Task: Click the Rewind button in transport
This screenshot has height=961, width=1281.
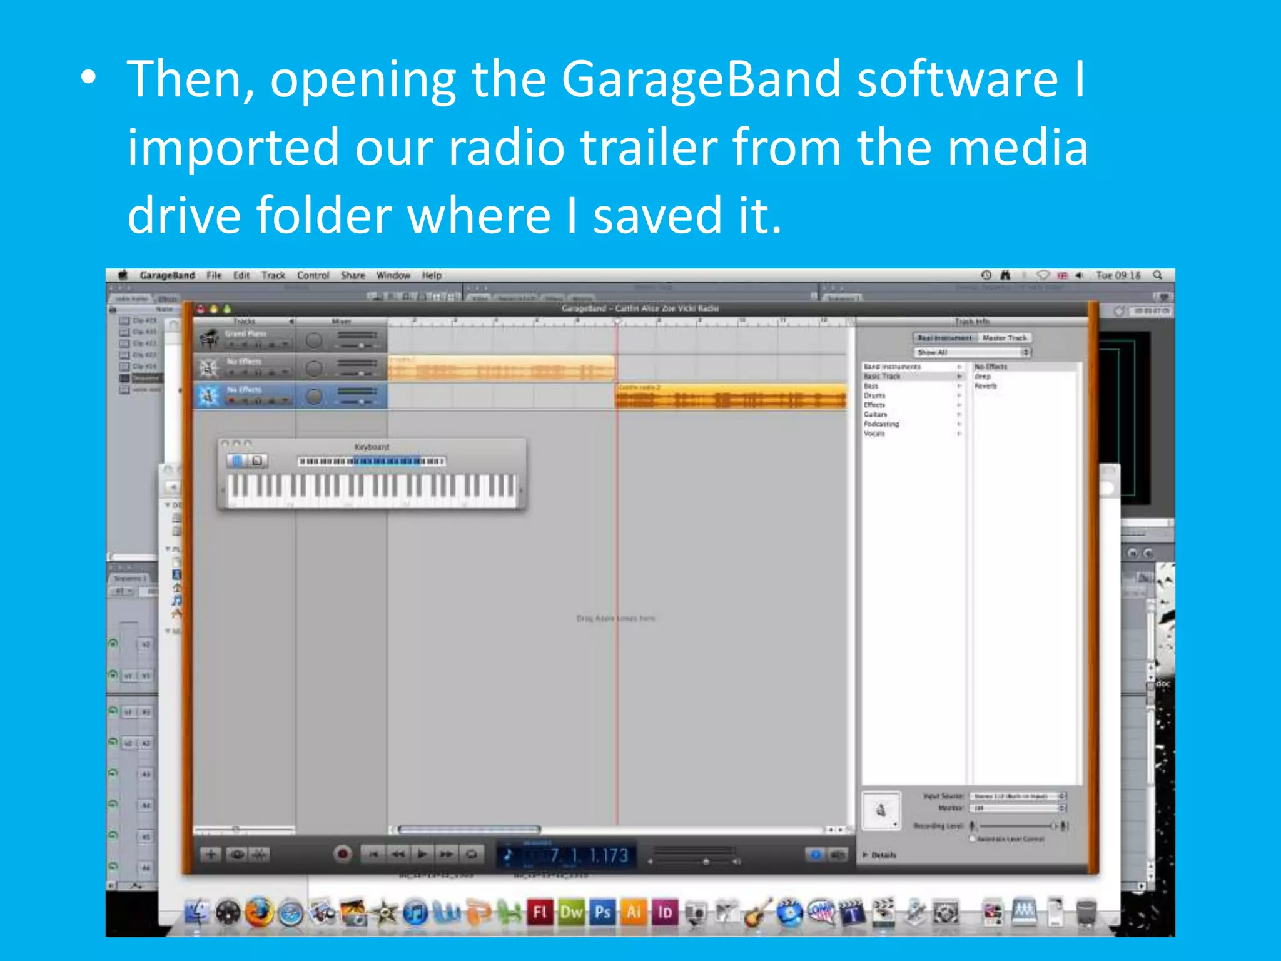Action: (398, 854)
